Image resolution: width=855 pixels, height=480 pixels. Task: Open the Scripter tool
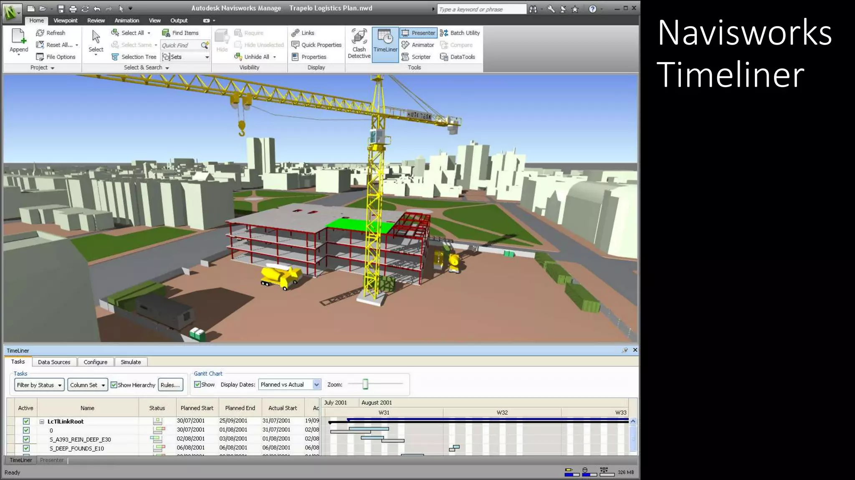pos(416,57)
